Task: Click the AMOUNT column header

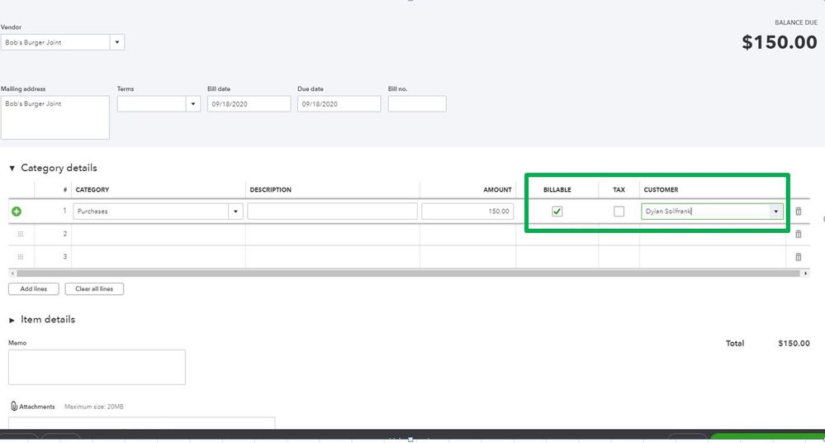Action: 497,189
